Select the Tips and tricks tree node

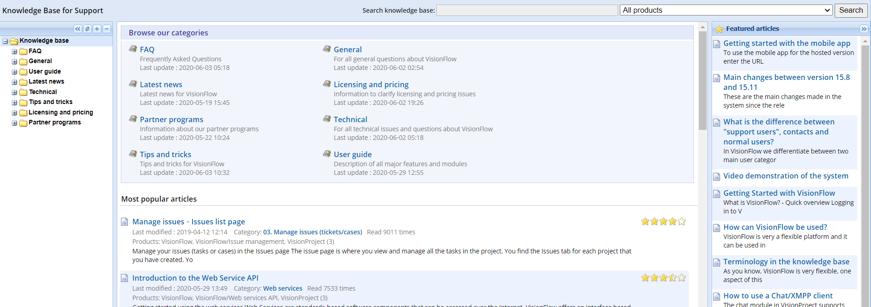click(x=50, y=102)
